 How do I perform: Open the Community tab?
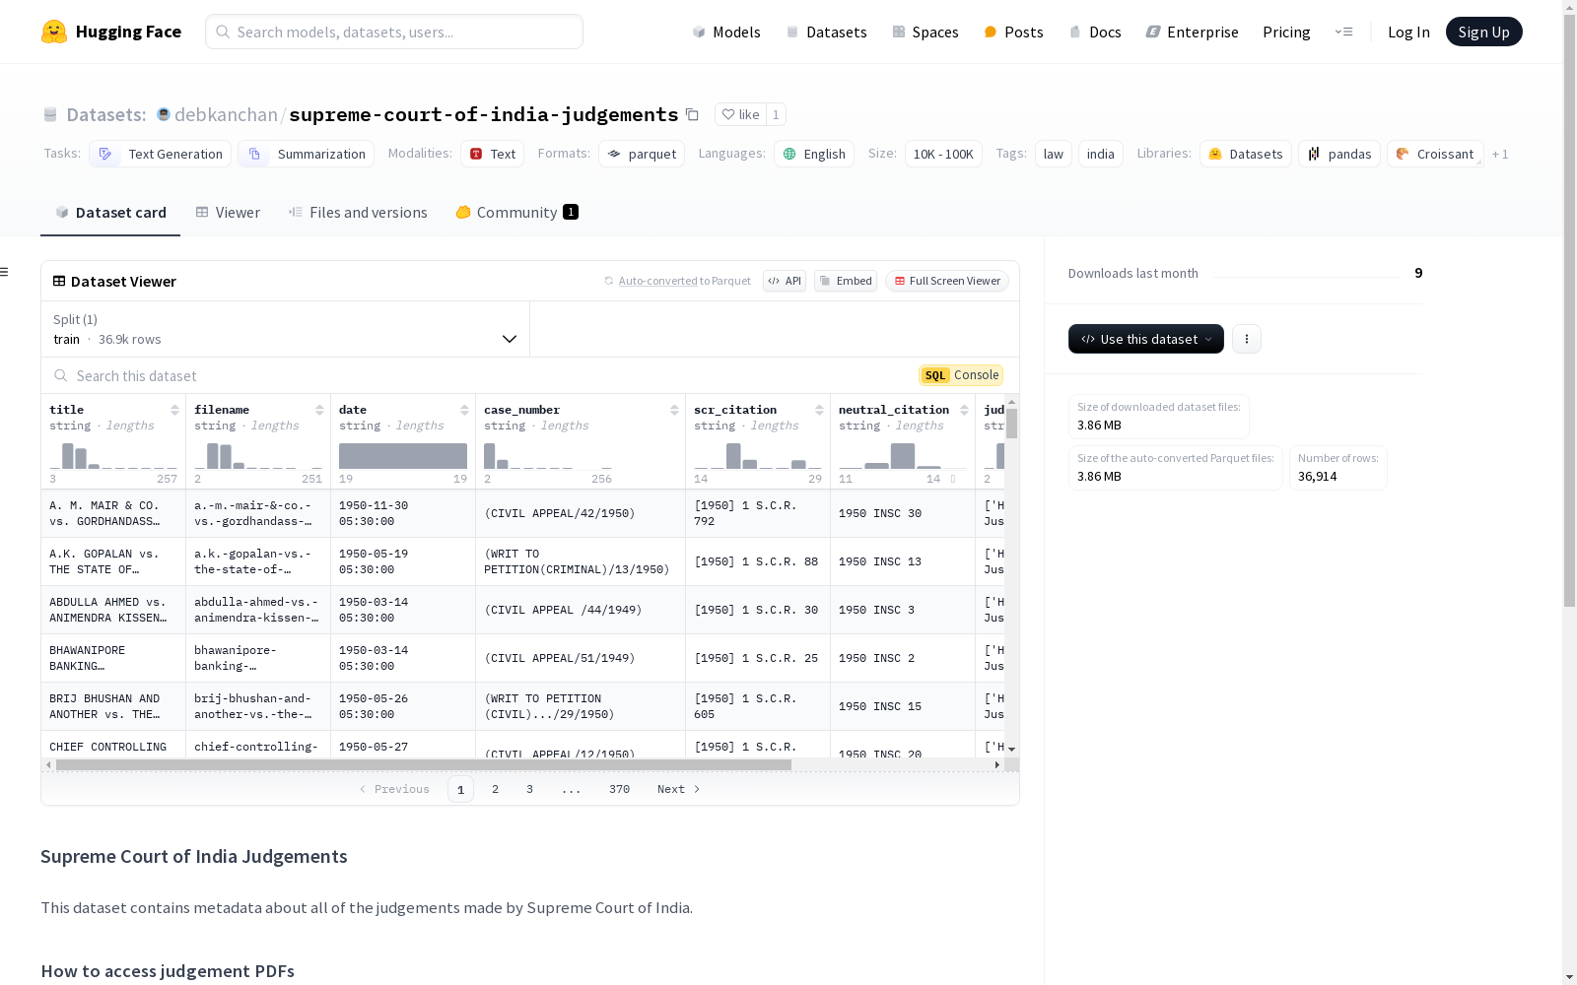pyautogui.click(x=516, y=212)
